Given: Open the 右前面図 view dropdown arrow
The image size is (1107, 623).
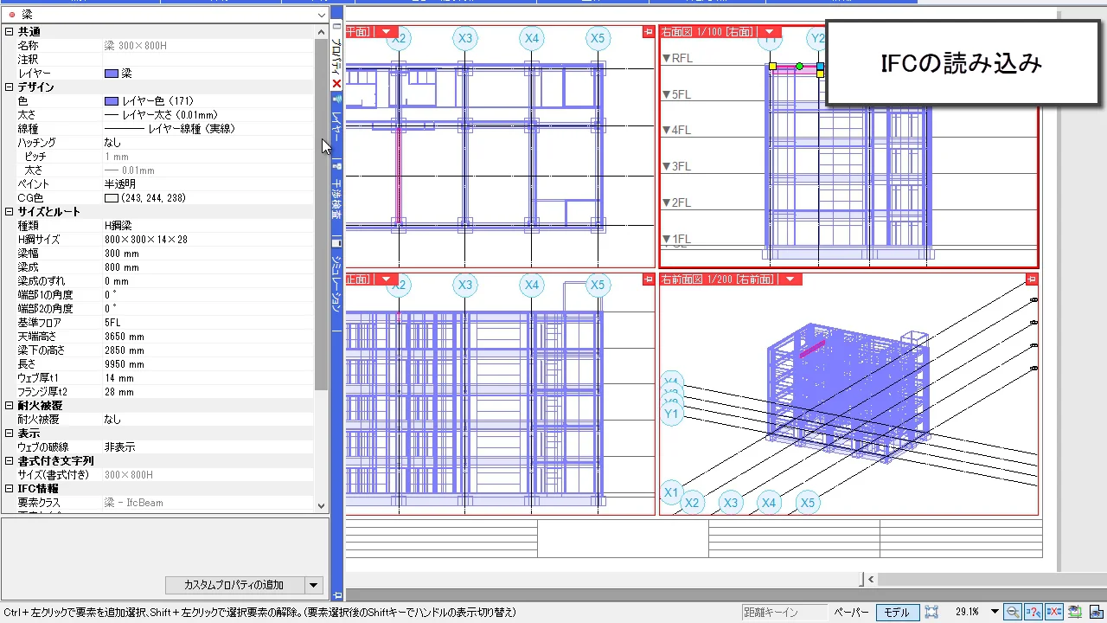Looking at the screenshot, I should pos(789,279).
